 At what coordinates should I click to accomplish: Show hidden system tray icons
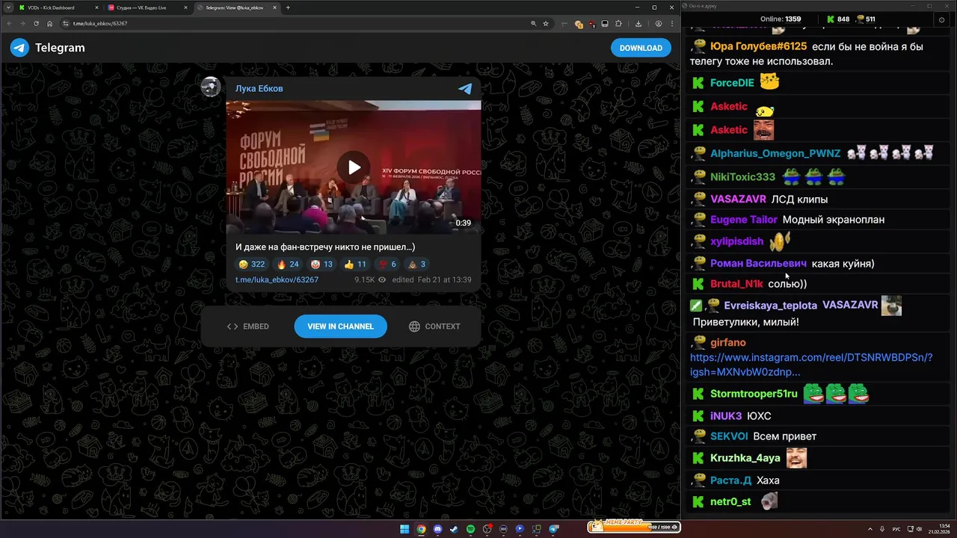click(870, 529)
